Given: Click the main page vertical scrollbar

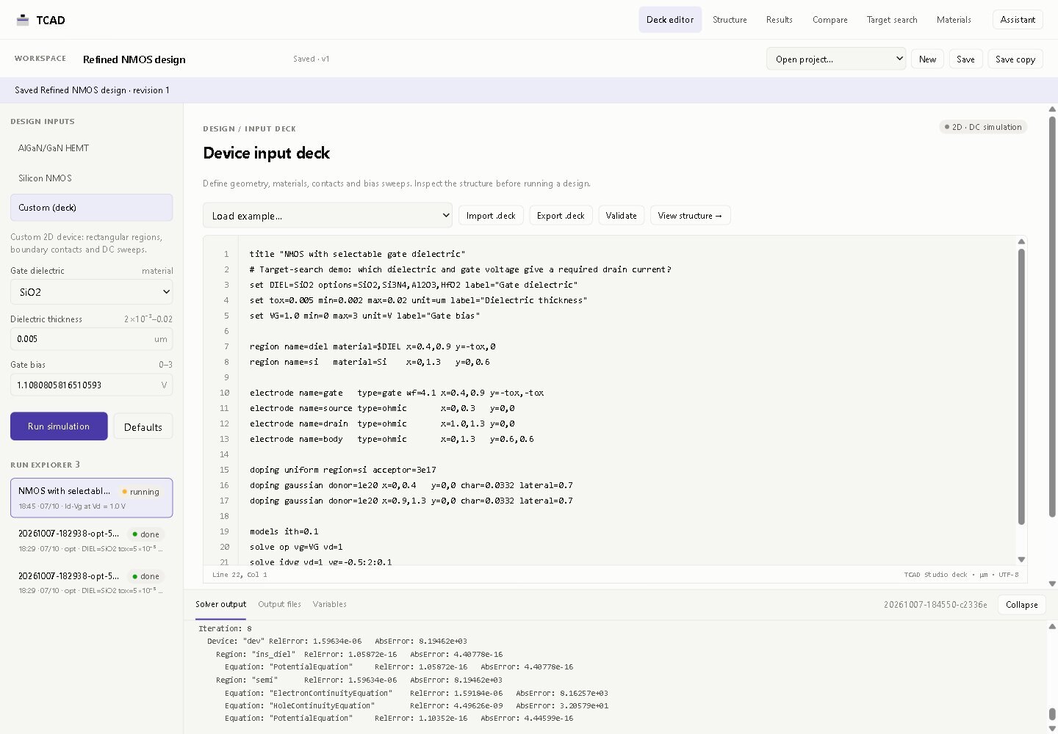Looking at the screenshot, I should tap(1052, 316).
